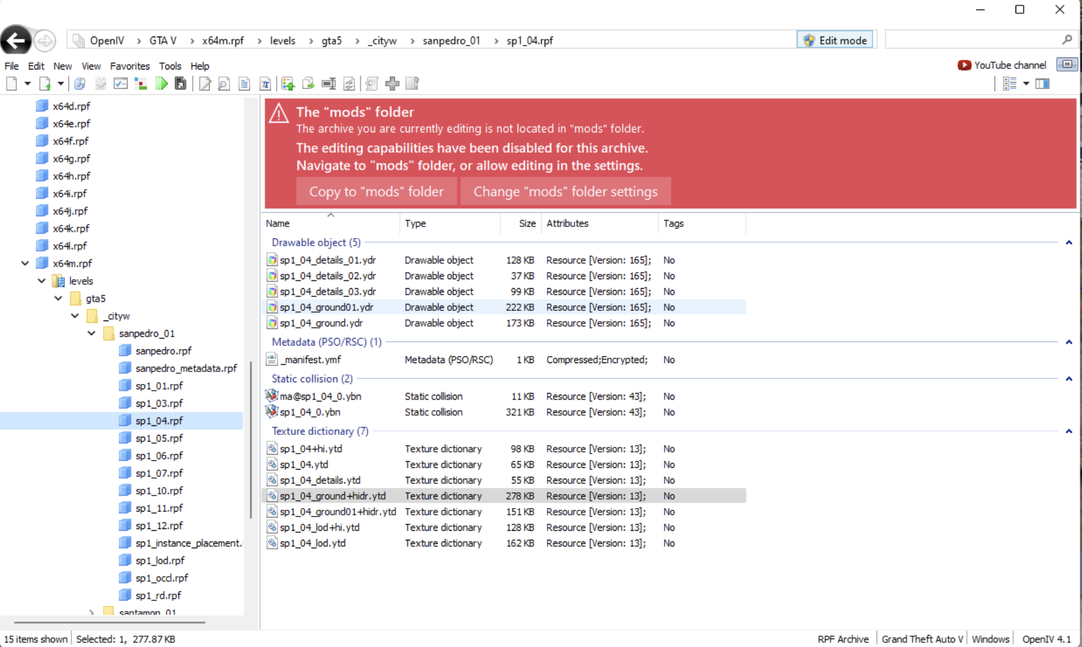Select sanpedro_metadata.rpf in the tree
1082x647 pixels.
pos(186,368)
